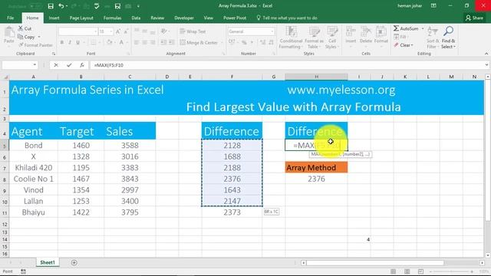Click the Paste clipboard icon
This screenshot has height=276, width=491.
point(9,32)
